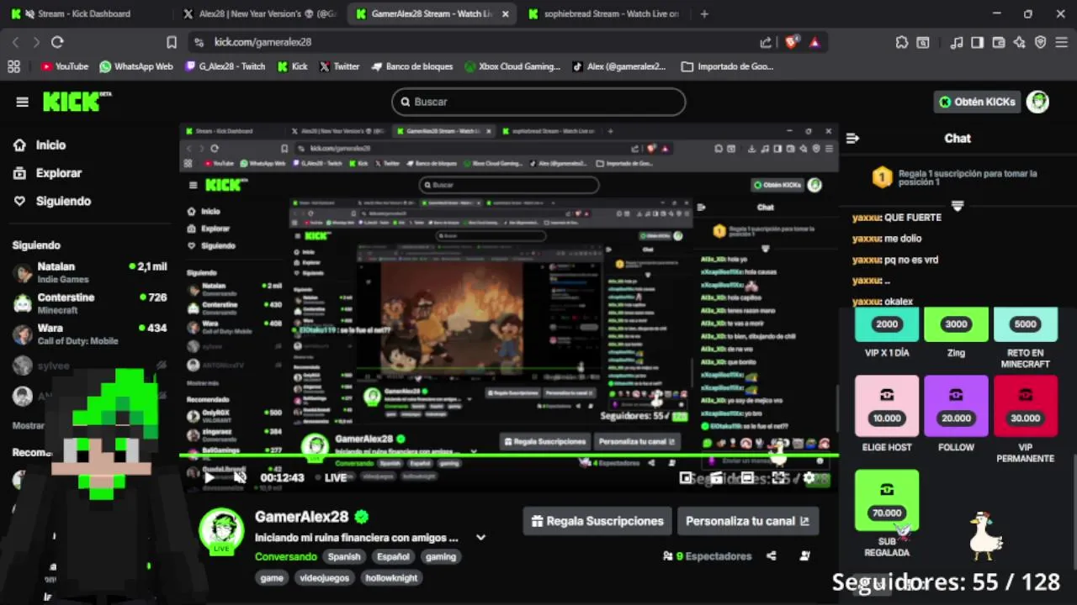The width and height of the screenshot is (1077, 605).
Task: Open stream player settings gear
Action: tap(809, 477)
